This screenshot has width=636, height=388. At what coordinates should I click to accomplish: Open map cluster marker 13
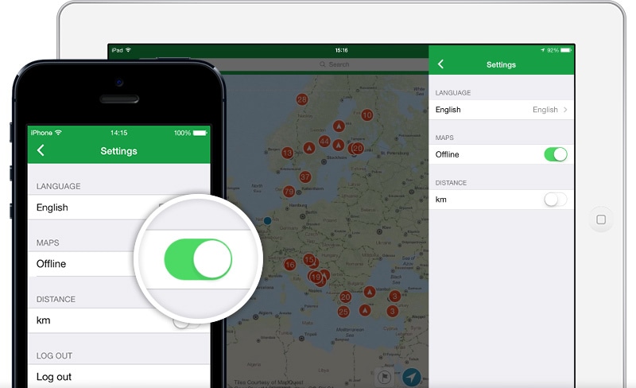(x=288, y=153)
